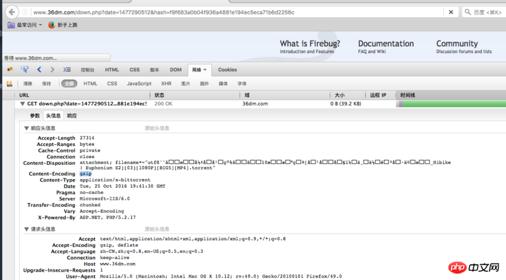The width and height of the screenshot is (506, 280).
Task: View 原始头信息 for request headers
Action: coord(157,229)
